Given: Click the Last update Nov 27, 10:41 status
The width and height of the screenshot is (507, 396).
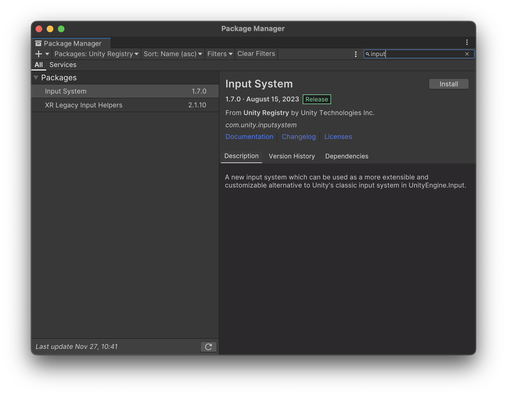Looking at the screenshot, I should (77, 347).
